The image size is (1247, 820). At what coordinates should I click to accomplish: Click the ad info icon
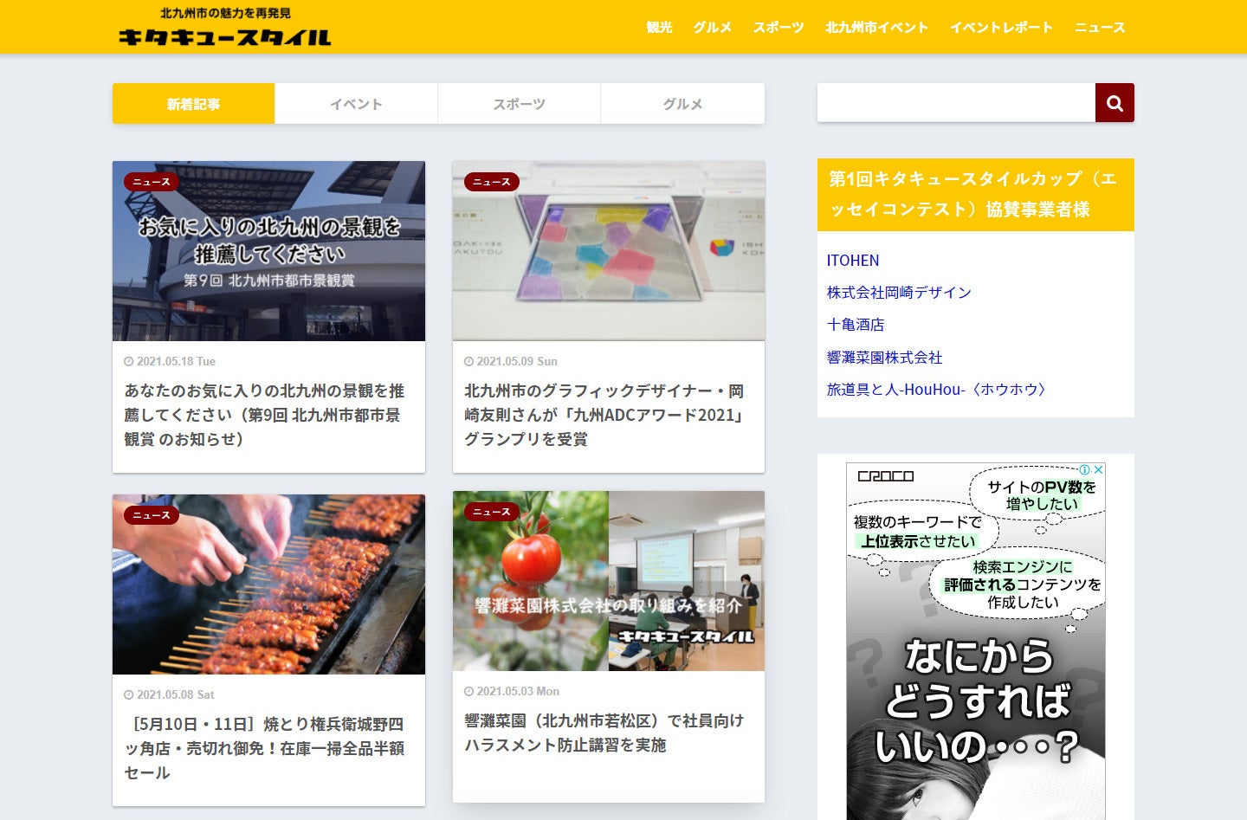point(1085,469)
